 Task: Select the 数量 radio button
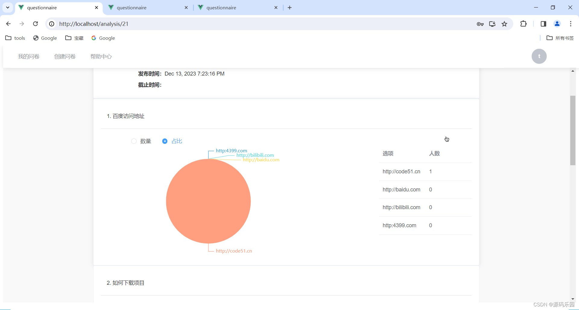click(134, 141)
